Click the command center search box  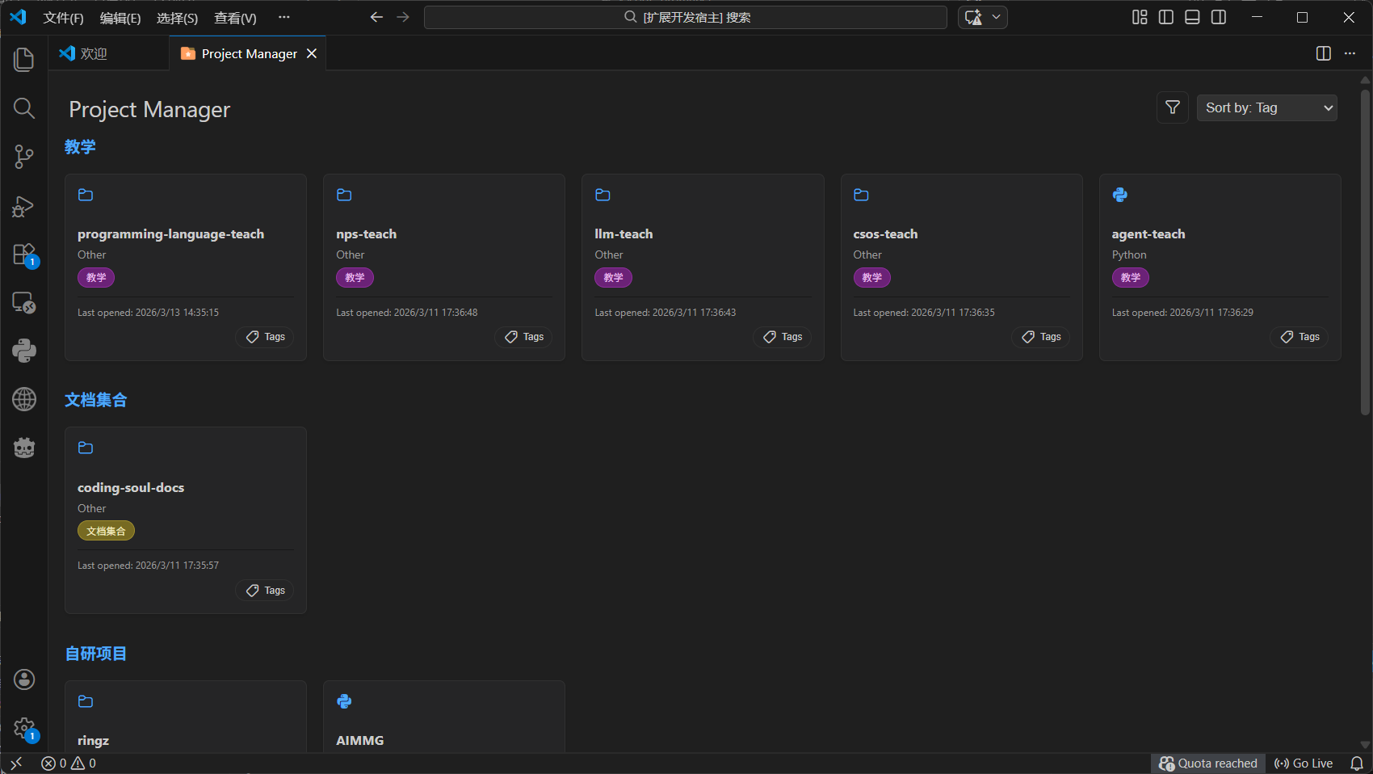tap(685, 17)
